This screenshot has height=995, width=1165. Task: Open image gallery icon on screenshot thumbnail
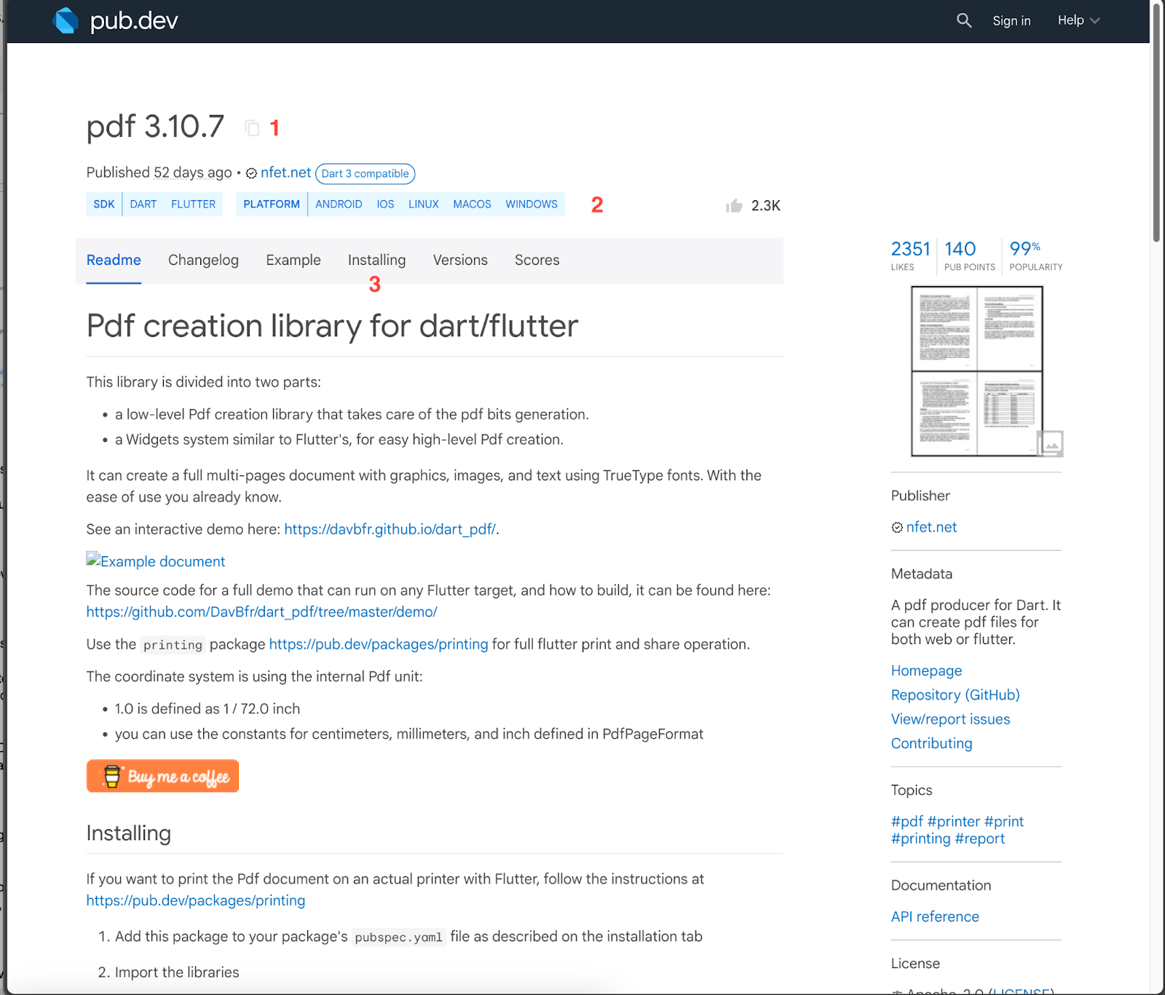point(1050,443)
